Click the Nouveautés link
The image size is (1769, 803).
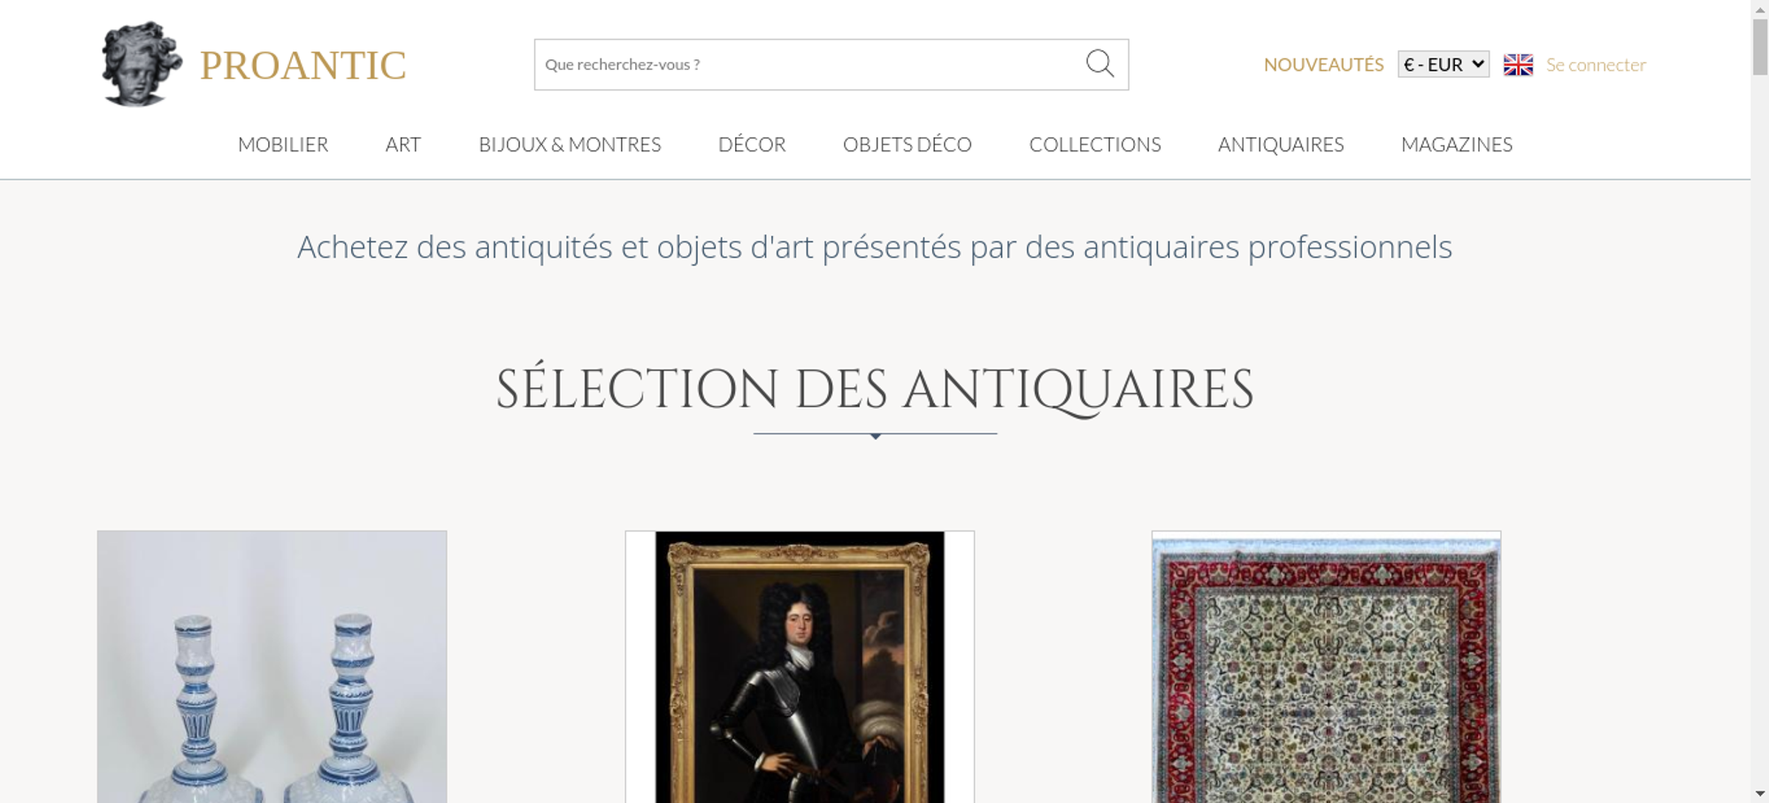tap(1323, 65)
